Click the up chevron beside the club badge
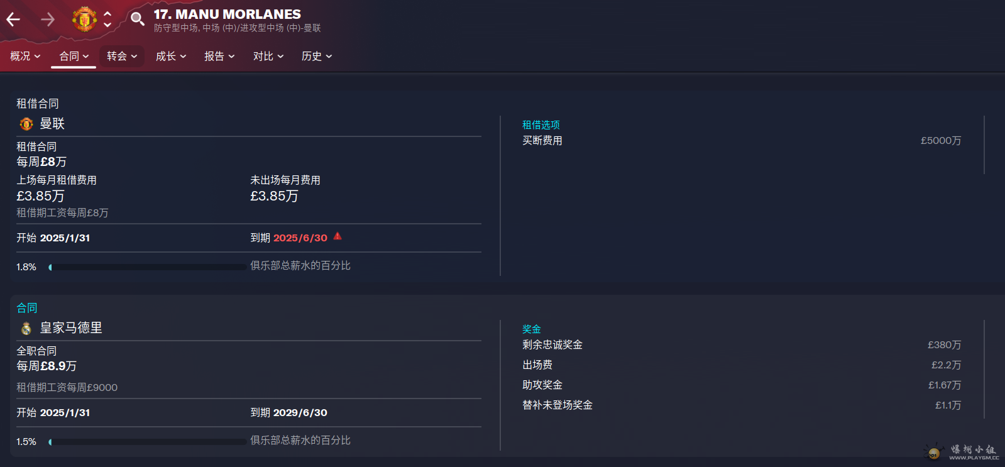This screenshot has height=467, width=1005. [x=107, y=13]
